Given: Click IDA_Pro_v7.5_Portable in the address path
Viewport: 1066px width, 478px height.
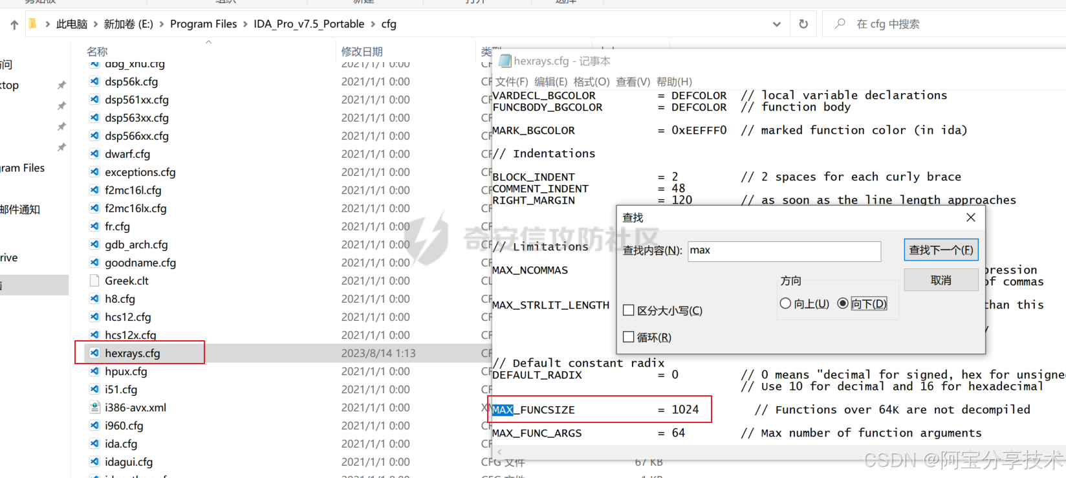Looking at the screenshot, I should pos(309,25).
